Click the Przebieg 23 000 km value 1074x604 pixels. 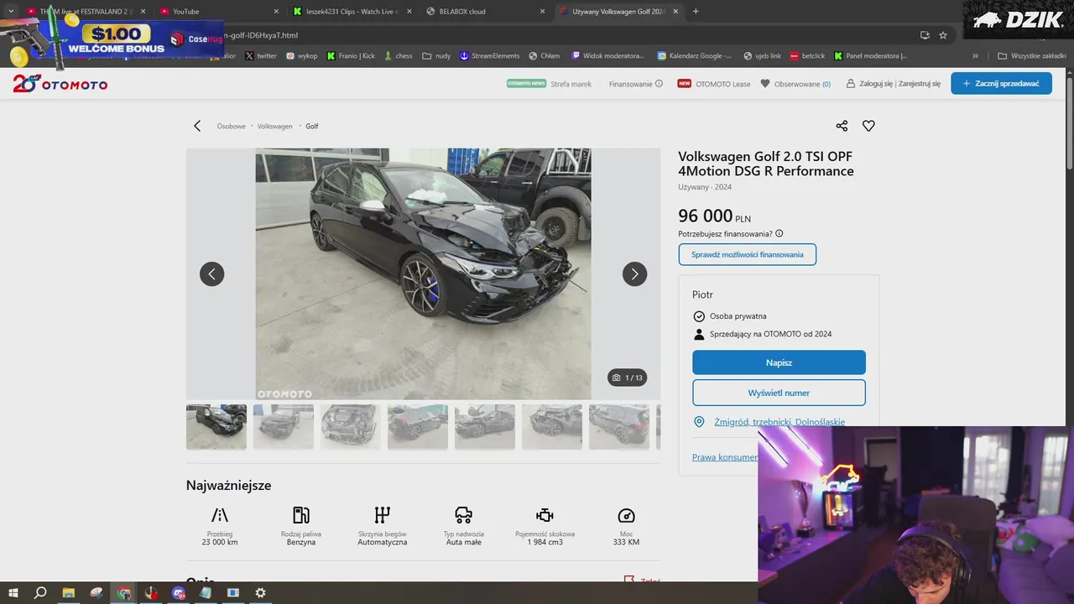point(220,542)
